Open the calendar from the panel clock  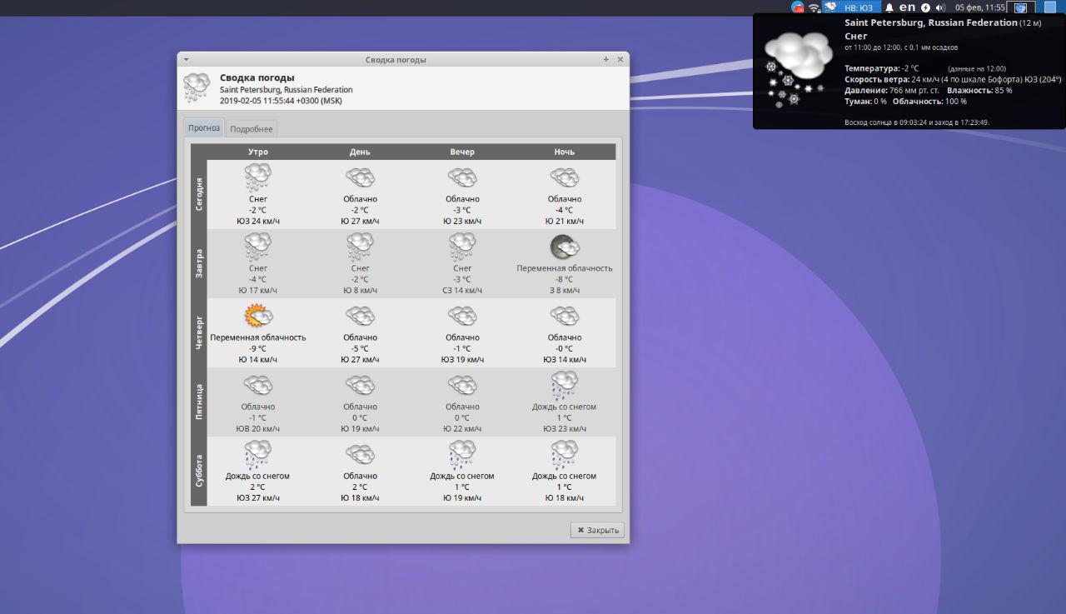[x=979, y=7]
